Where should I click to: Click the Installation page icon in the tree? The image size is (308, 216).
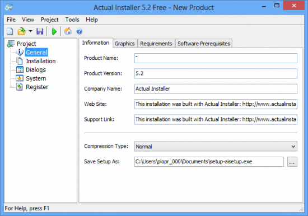tap(20, 61)
